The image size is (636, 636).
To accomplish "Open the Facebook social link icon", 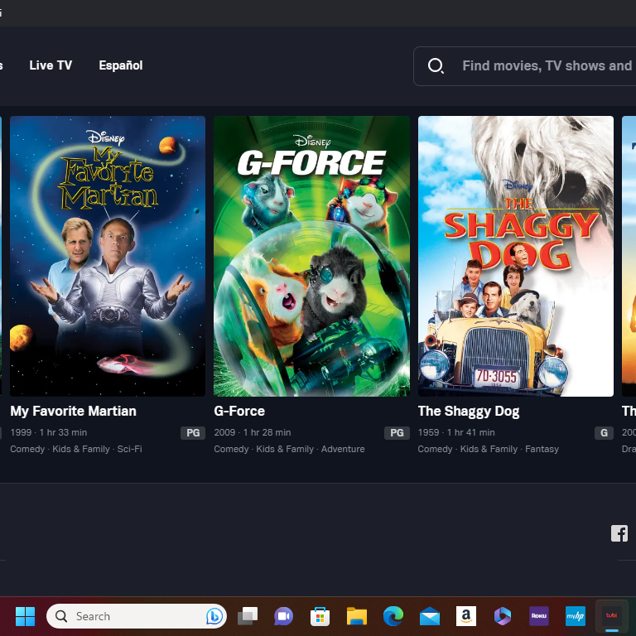I will tap(619, 533).
